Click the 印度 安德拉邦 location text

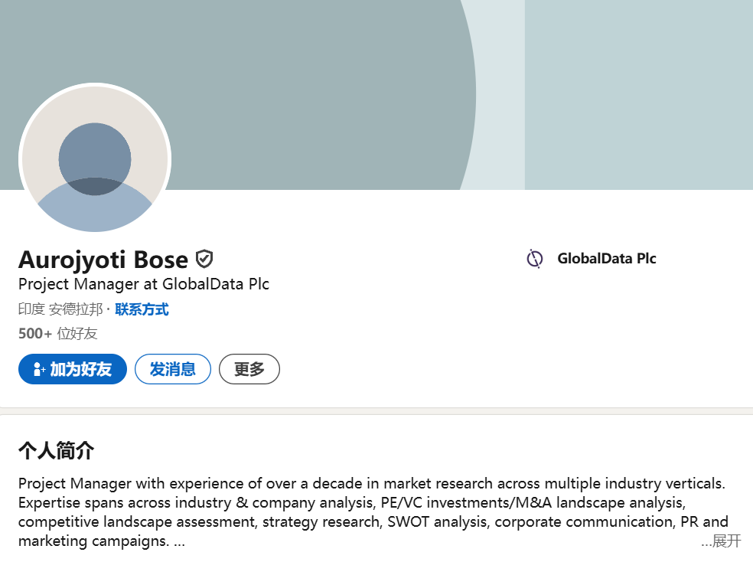point(60,309)
